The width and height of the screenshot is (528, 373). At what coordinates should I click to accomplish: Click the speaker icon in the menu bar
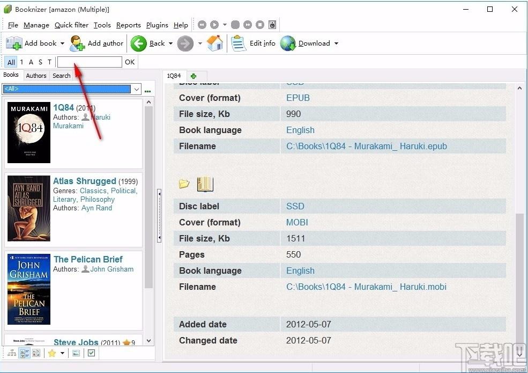click(x=272, y=25)
